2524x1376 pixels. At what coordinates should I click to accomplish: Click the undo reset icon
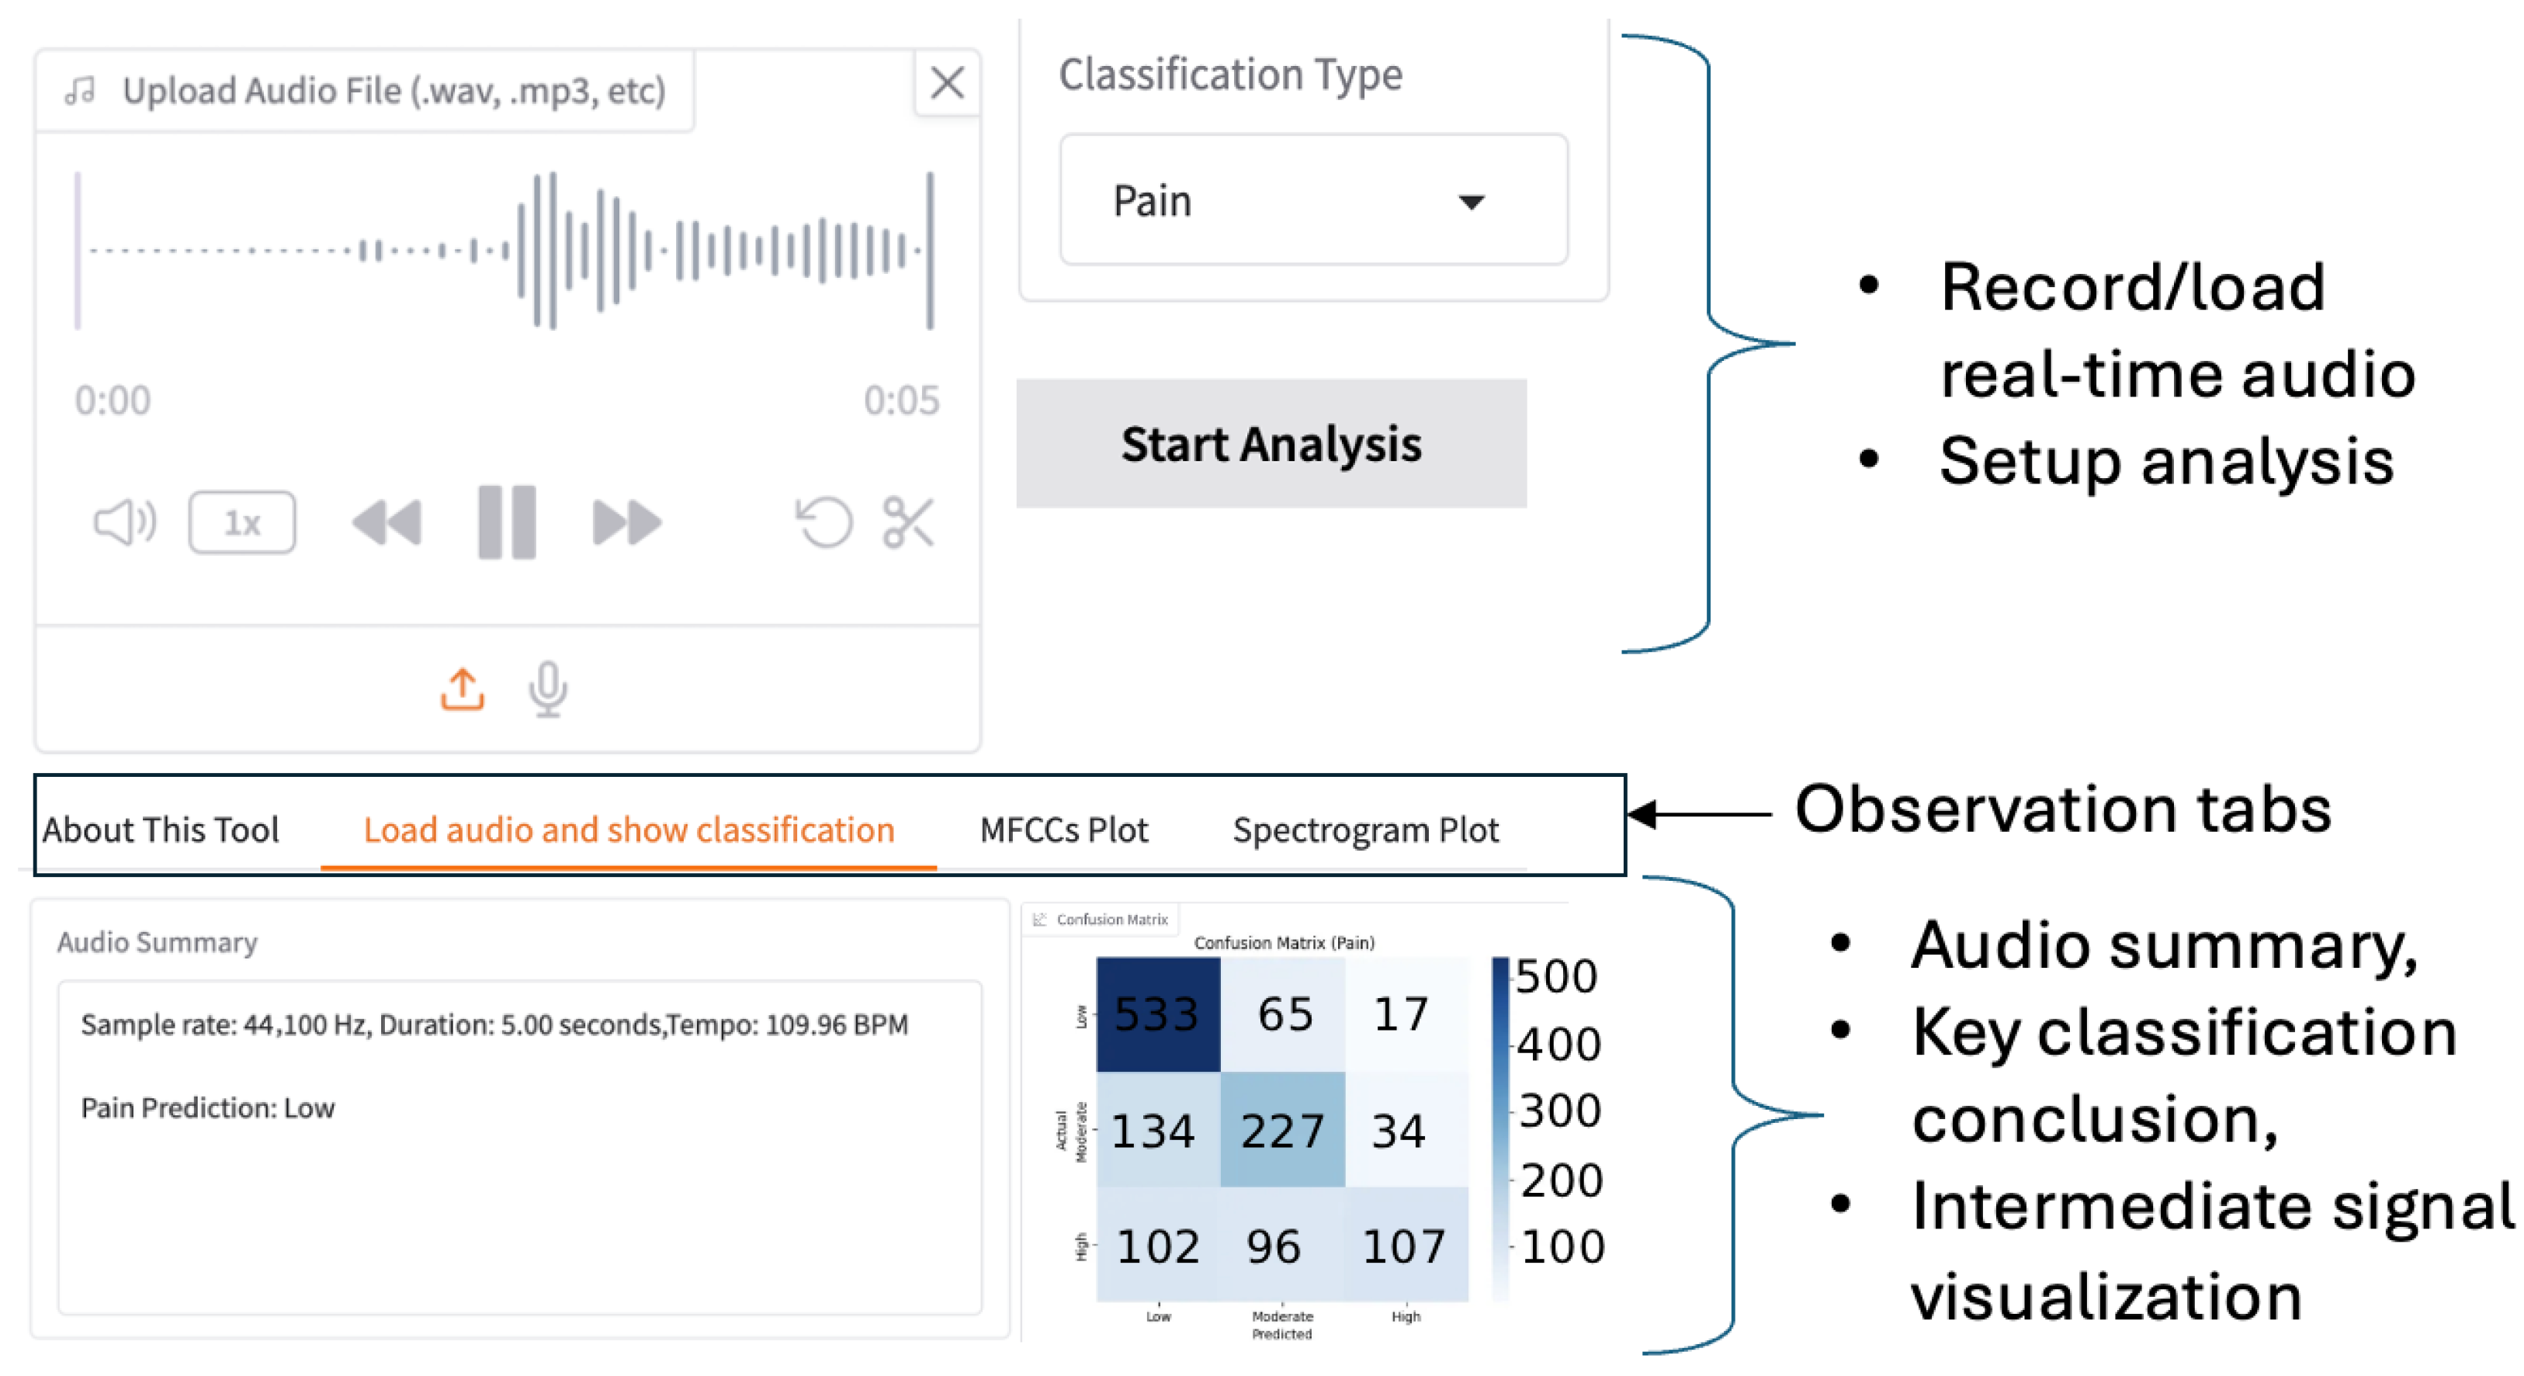click(823, 522)
